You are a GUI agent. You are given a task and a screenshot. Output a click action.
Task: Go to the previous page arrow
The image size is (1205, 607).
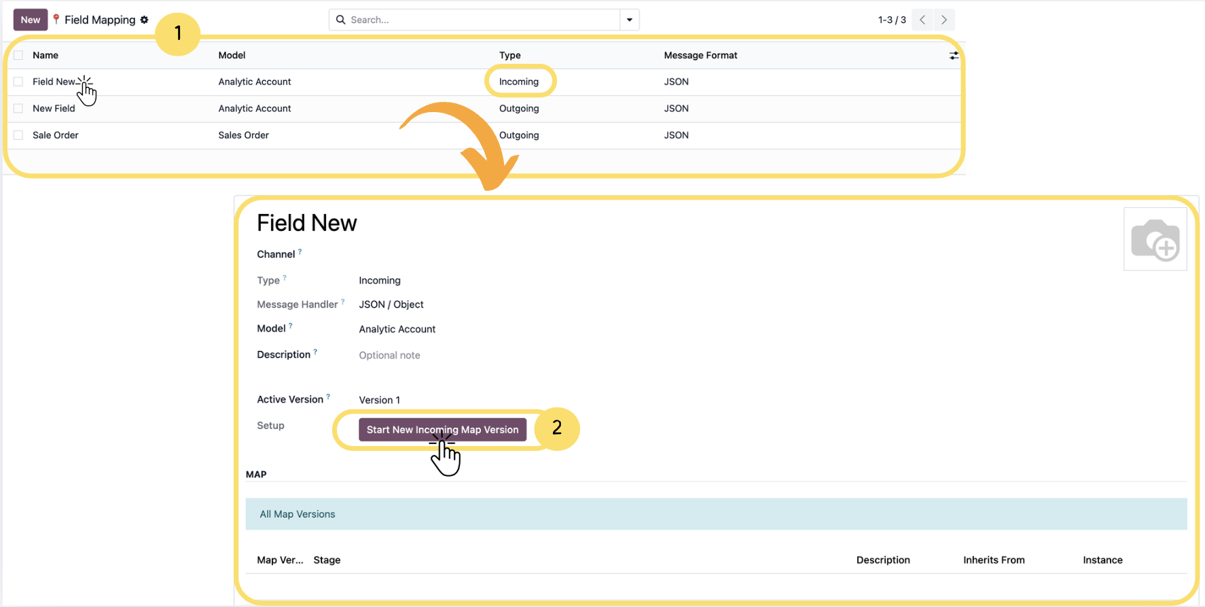[922, 20]
